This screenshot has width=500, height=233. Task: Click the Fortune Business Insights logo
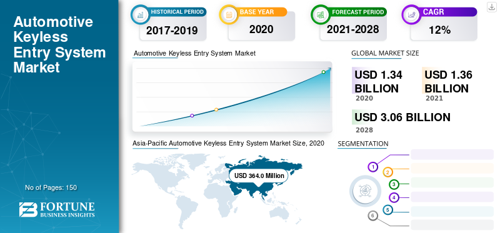pos(57,209)
